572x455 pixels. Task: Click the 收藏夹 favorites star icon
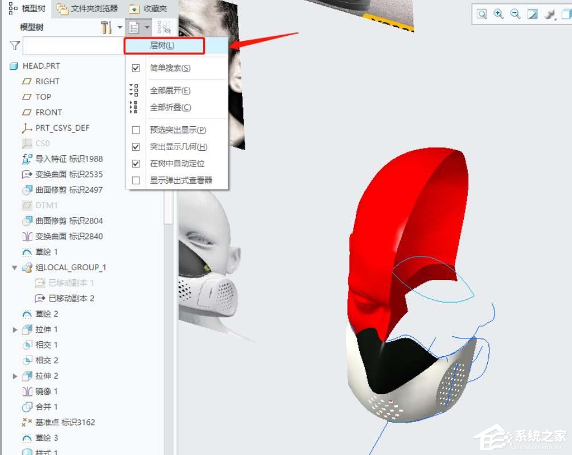tap(134, 8)
